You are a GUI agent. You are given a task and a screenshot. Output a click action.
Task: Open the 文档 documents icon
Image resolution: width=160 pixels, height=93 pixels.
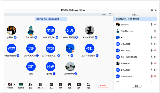(60, 84)
